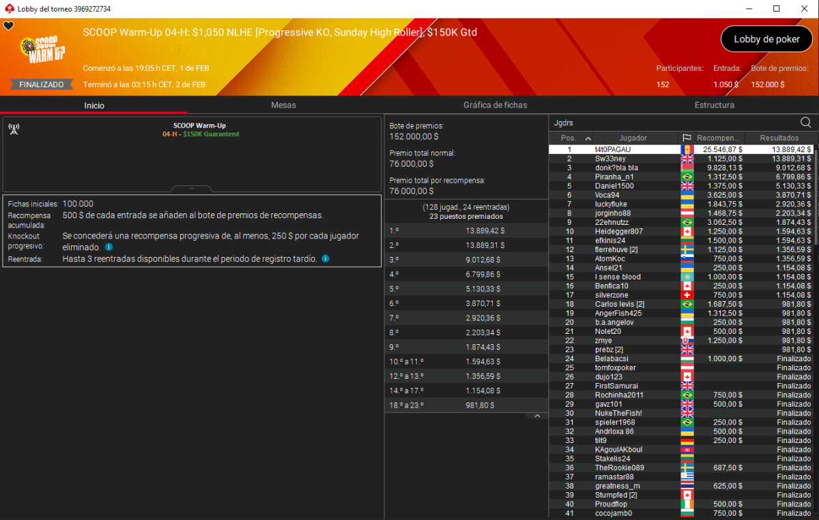The width and height of the screenshot is (819, 520).
Task: Click the Lobby de poker button
Action: (x=766, y=40)
